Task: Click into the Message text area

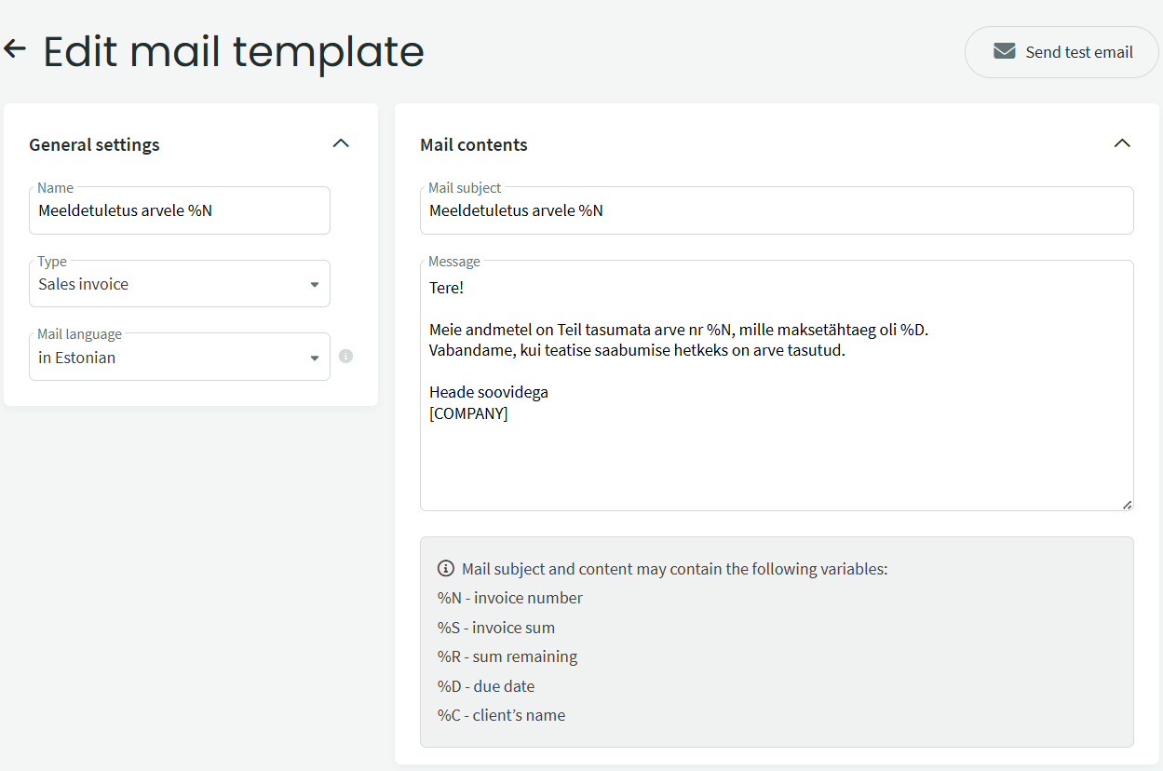Action: pyautogui.click(x=777, y=385)
